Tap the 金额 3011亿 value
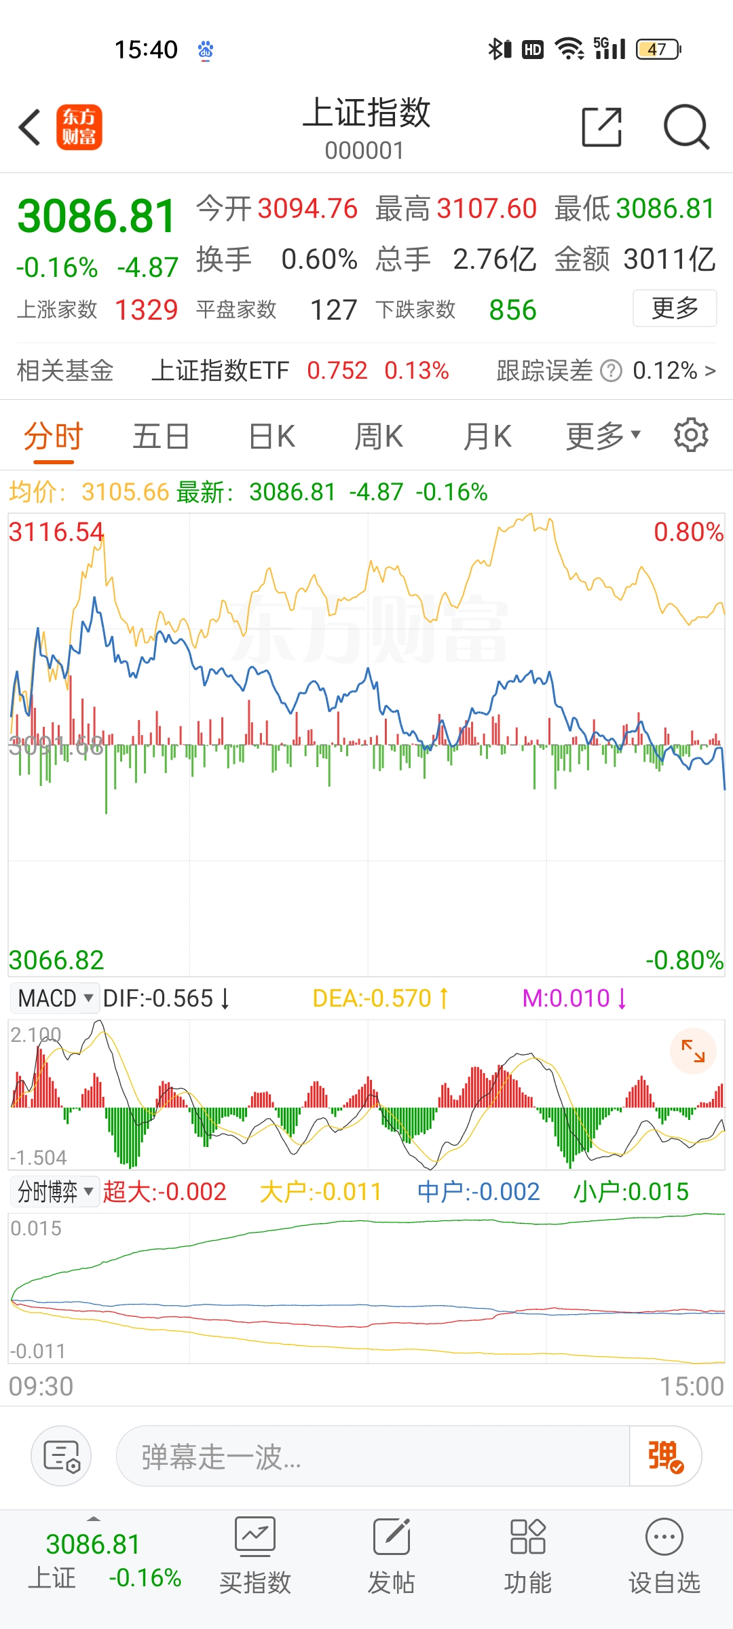 (x=670, y=259)
